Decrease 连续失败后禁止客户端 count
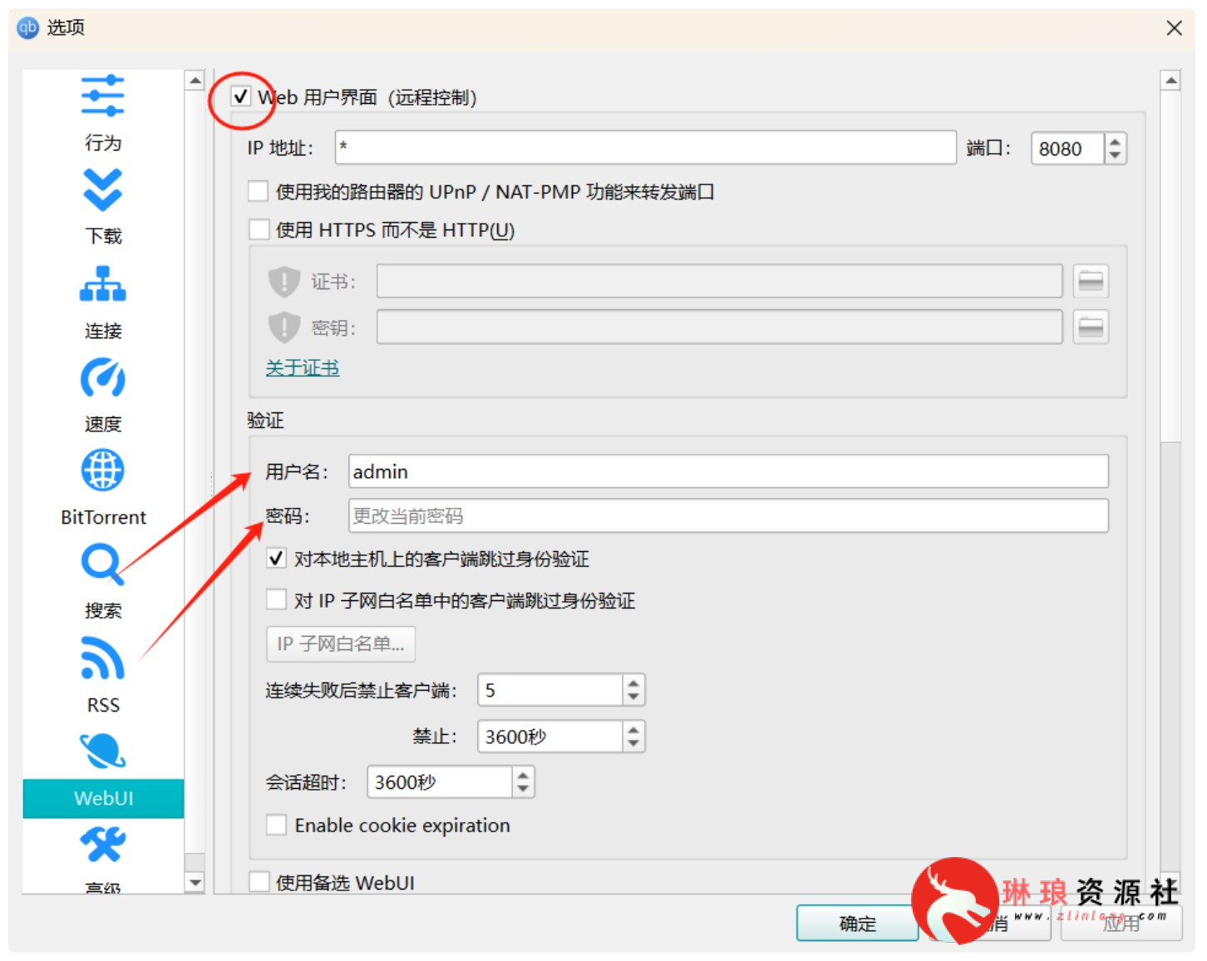 tap(633, 697)
